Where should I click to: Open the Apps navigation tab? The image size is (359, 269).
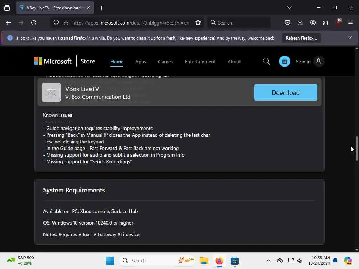pos(141,62)
